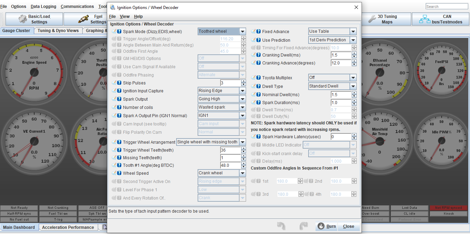Click the Spark Hardware Latency field
This screenshot has width=470, height=234.
pos(341,137)
